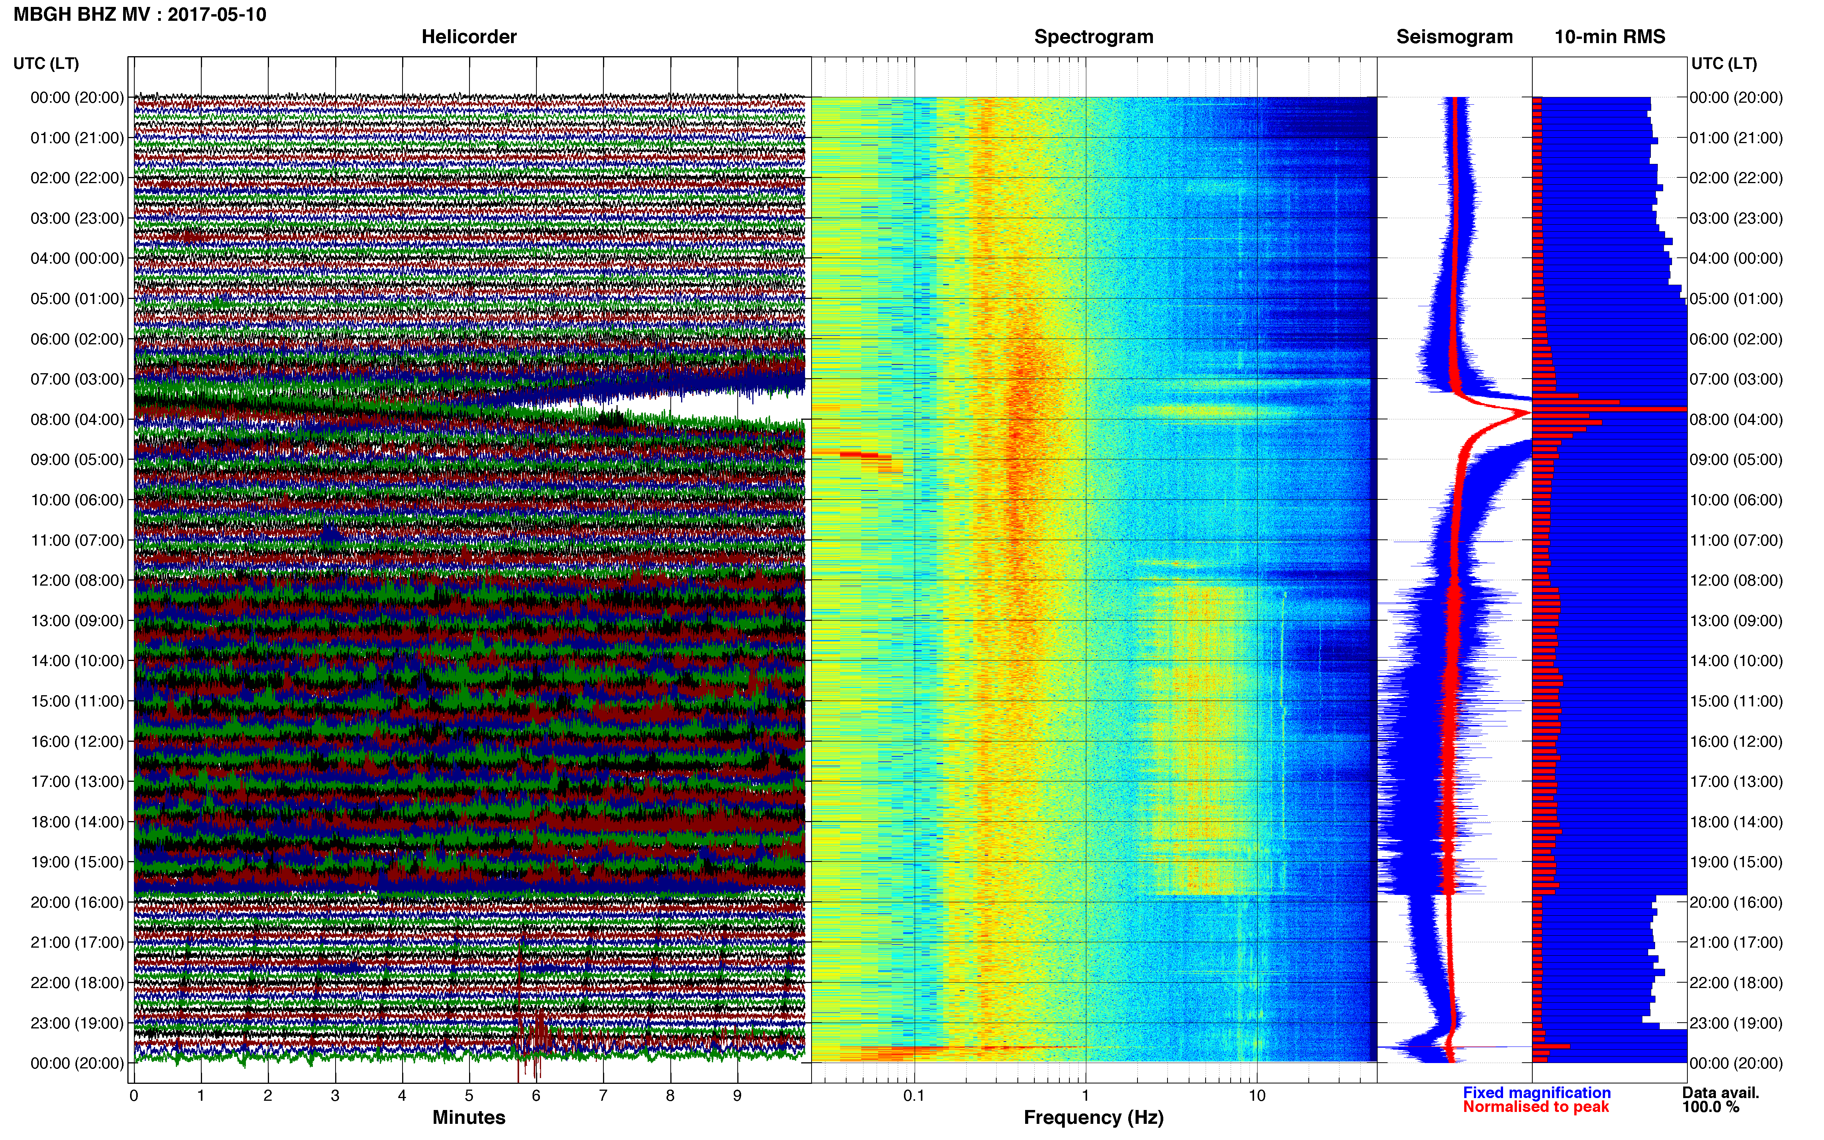Click the left 13:00 (09:00) time label
The image size is (1824, 1140).
point(77,621)
